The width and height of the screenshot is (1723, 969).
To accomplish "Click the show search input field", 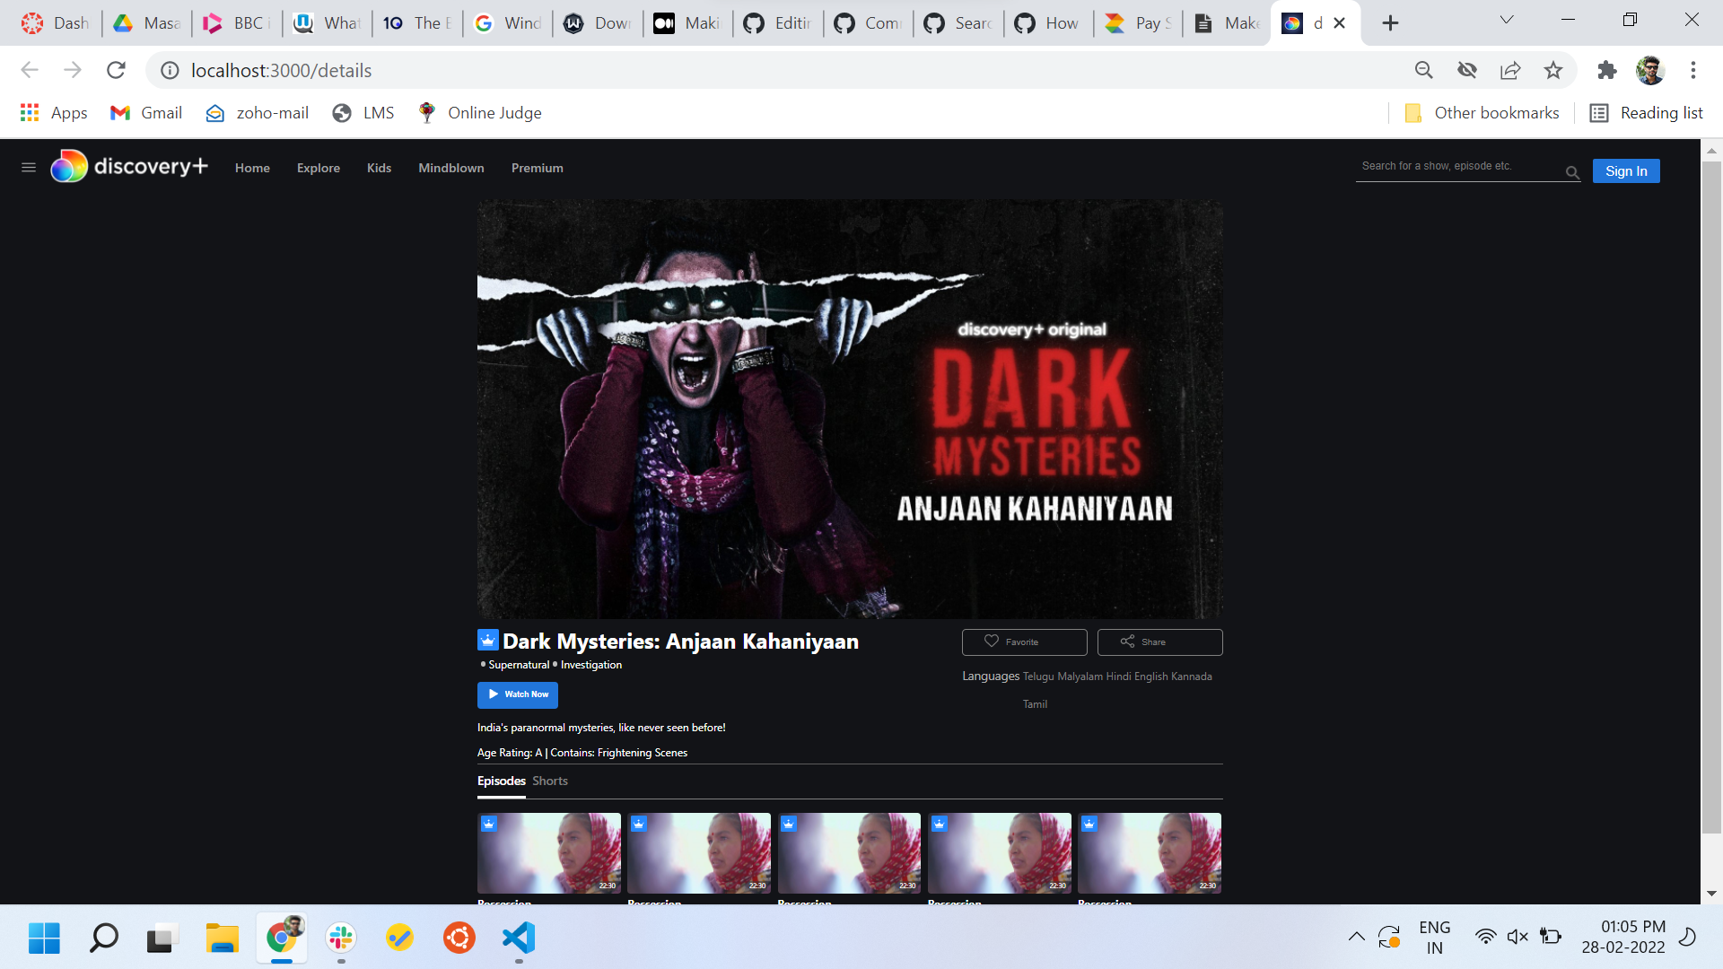I will [x=1458, y=167].
